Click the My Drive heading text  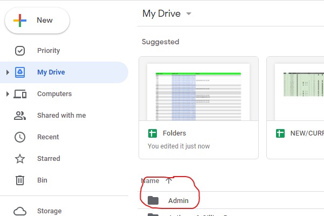pyautogui.click(x=161, y=13)
